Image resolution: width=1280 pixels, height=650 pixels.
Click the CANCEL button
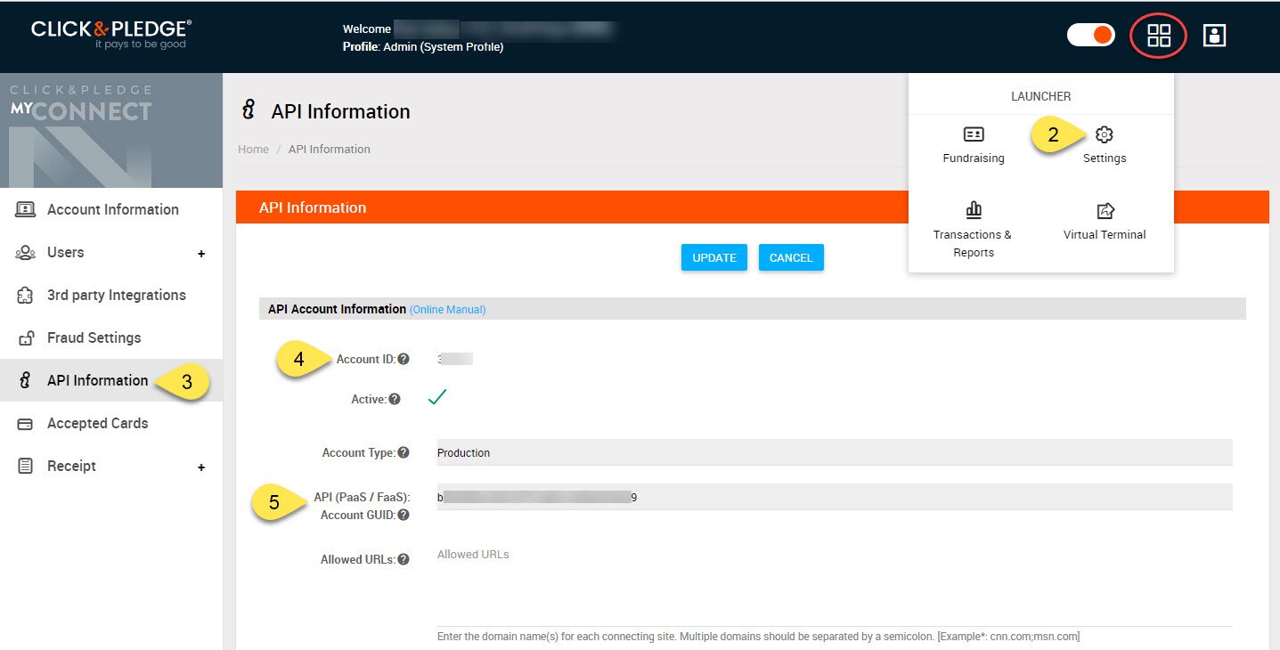click(x=791, y=257)
